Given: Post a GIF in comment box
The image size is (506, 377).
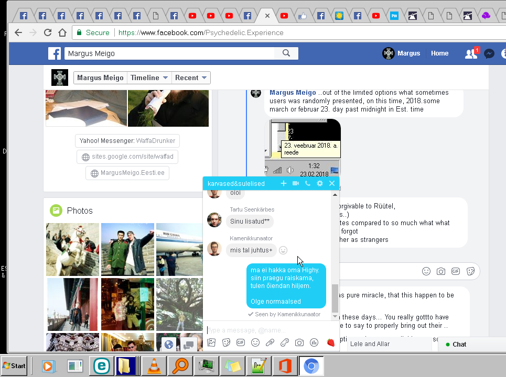Looking at the screenshot, I should [x=456, y=271].
